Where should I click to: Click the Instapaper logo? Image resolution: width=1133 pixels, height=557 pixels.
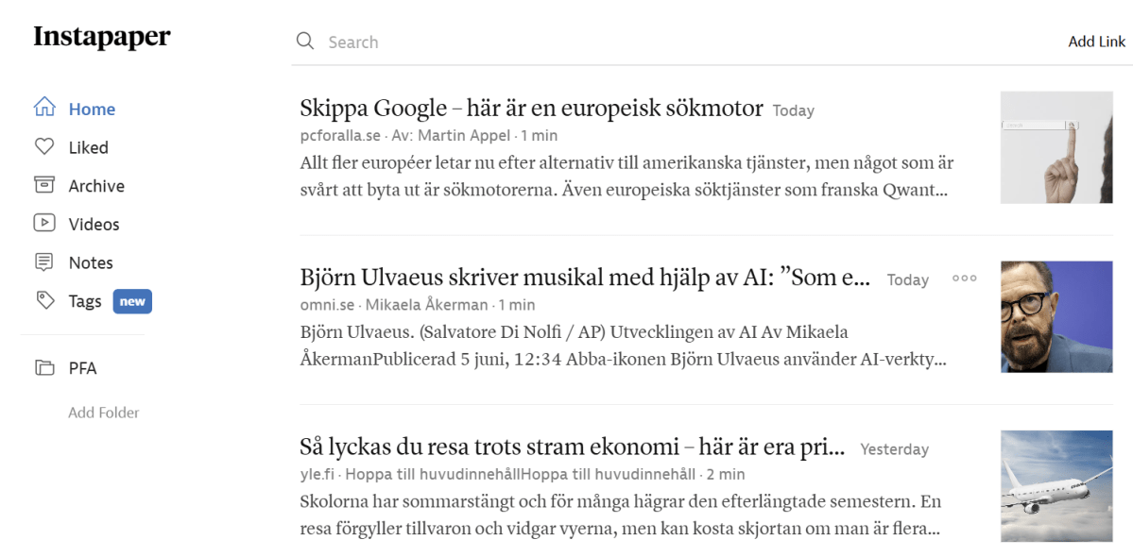[101, 36]
